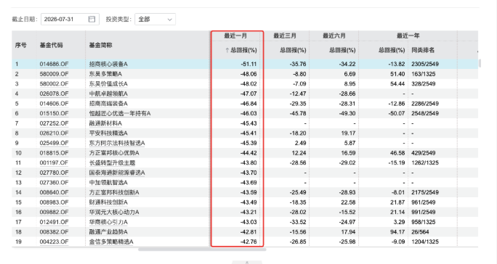This screenshot has height=264, width=497.
Task: Open fund name 中加领航智选A
Action: tap(108, 183)
